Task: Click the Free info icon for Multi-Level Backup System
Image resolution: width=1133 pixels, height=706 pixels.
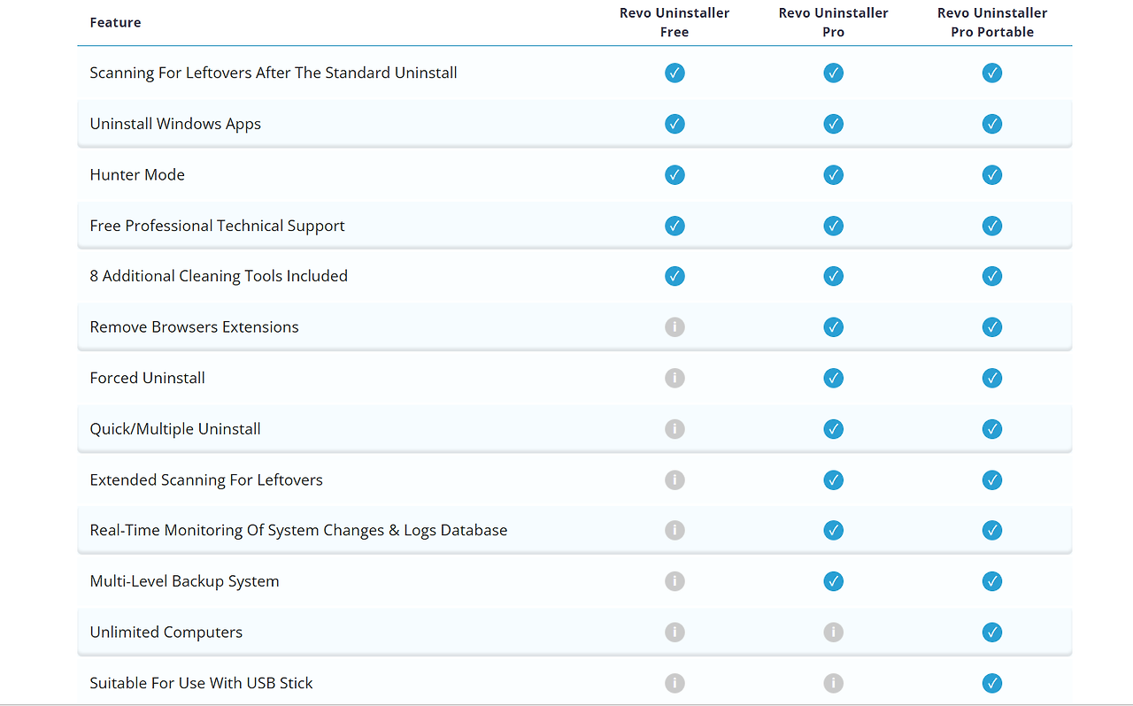Action: 674,581
